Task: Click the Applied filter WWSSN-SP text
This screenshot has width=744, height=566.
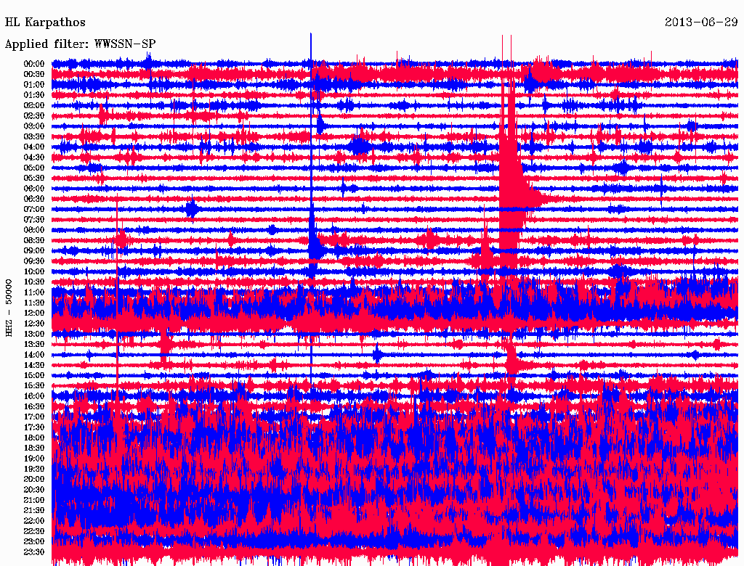Action: [x=80, y=44]
